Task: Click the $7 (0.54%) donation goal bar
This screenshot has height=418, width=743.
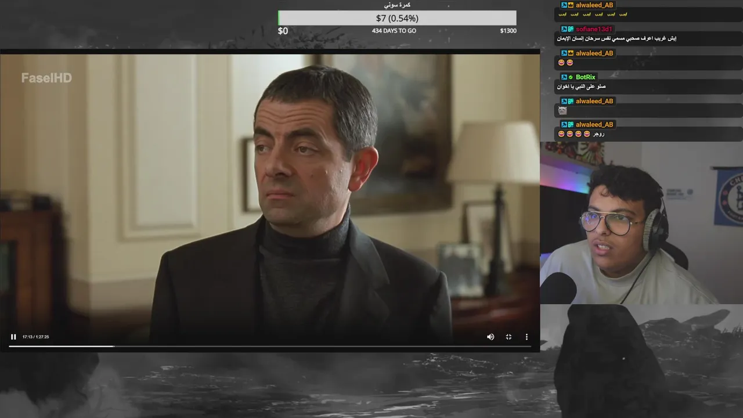Action: (397, 18)
